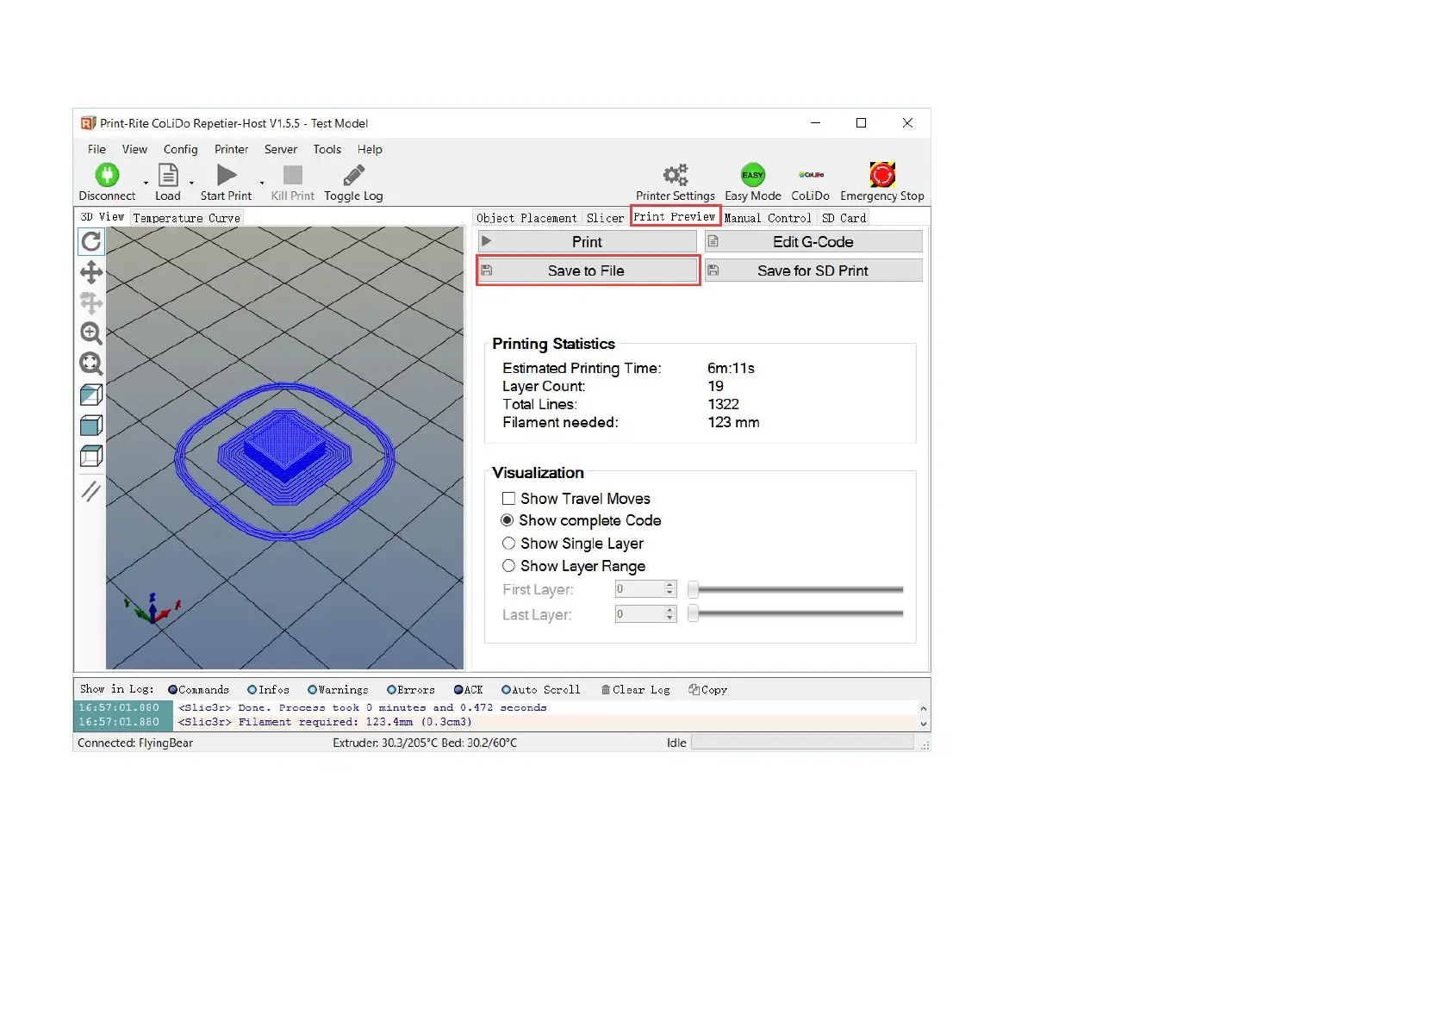Switch to Easy Mode
This screenshot has height=1026, width=1451.
752,175
